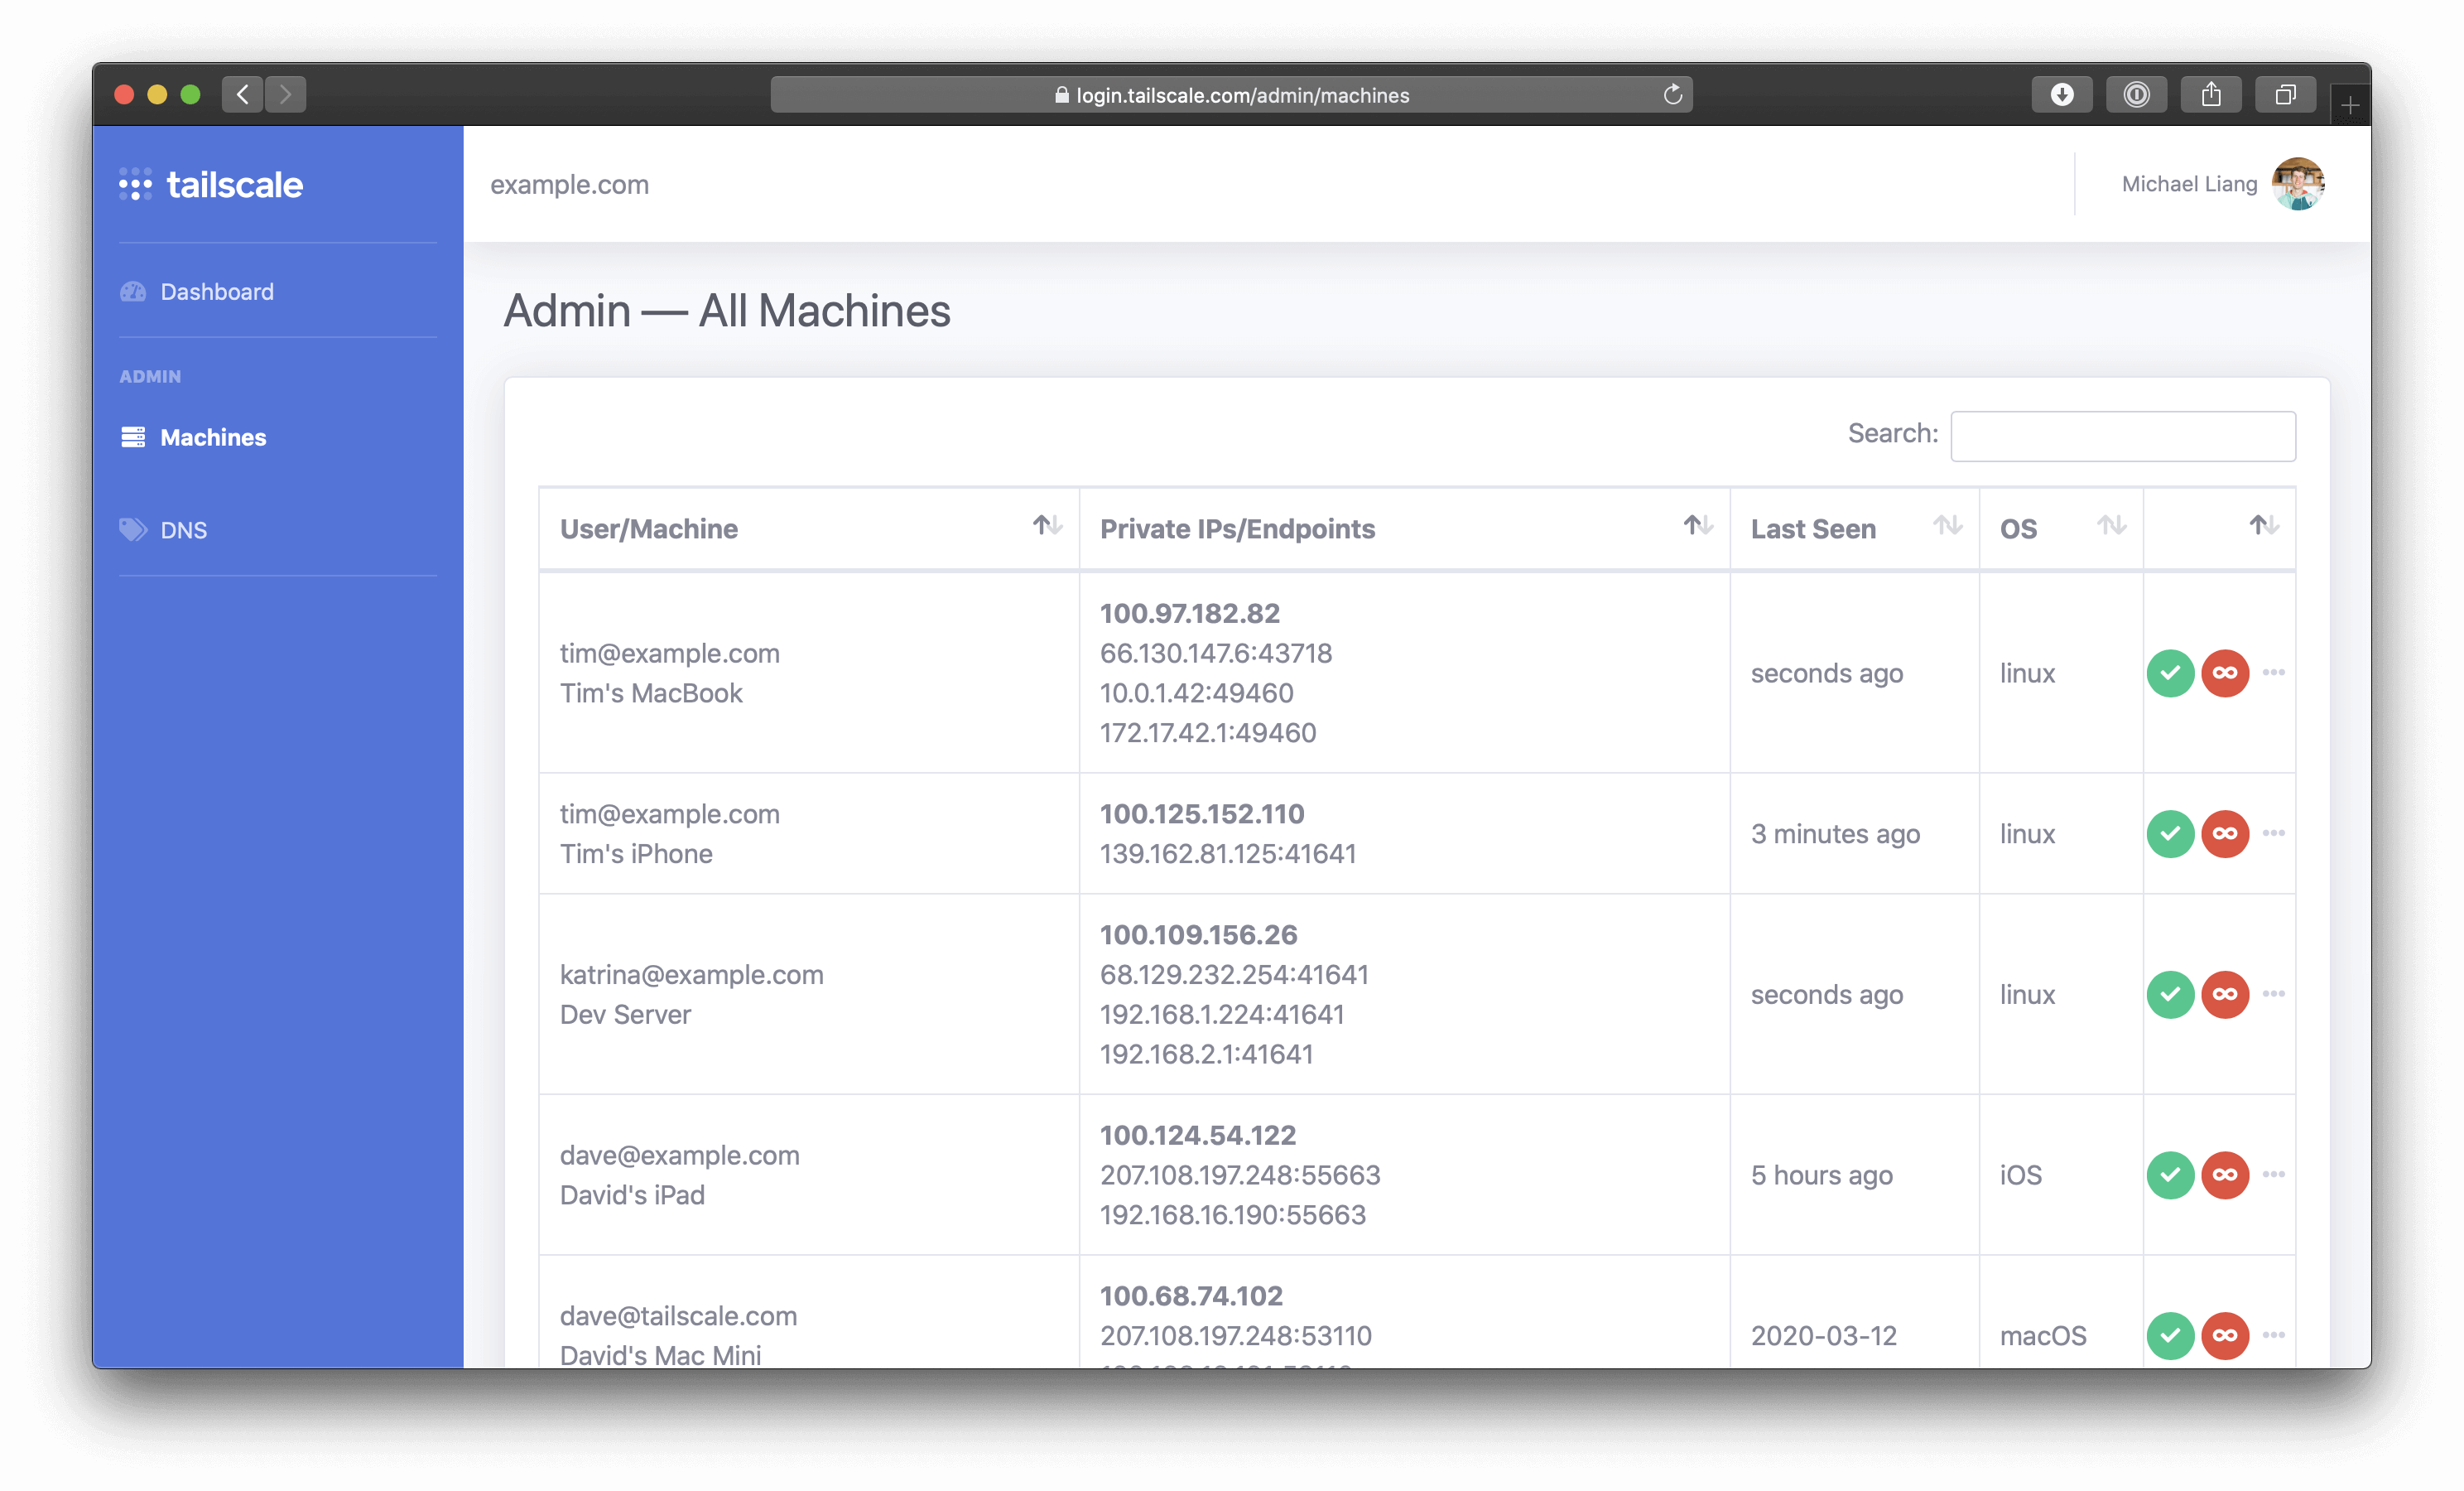Screen dimensions: 2464x1491
Task: Switch to the DNS section
Action: coord(184,529)
